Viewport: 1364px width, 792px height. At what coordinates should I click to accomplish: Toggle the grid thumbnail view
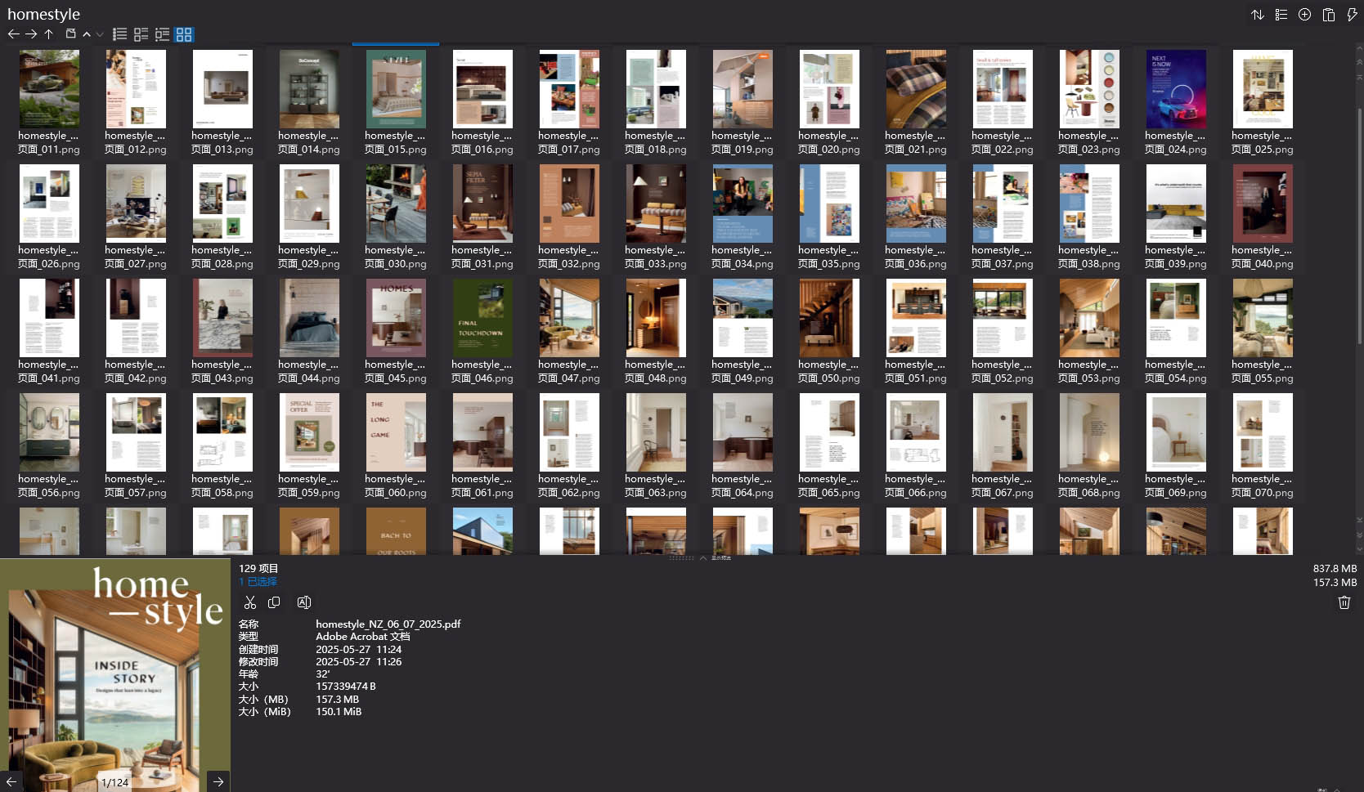(x=184, y=34)
